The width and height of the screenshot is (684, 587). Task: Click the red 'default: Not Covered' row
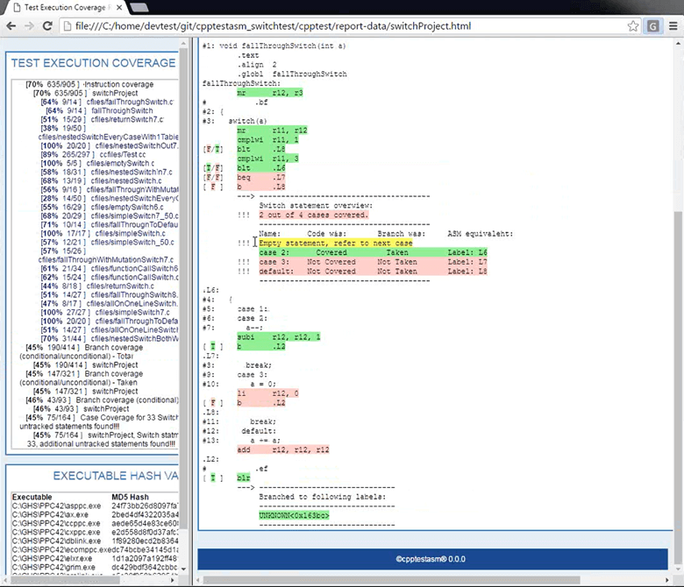[x=373, y=272]
